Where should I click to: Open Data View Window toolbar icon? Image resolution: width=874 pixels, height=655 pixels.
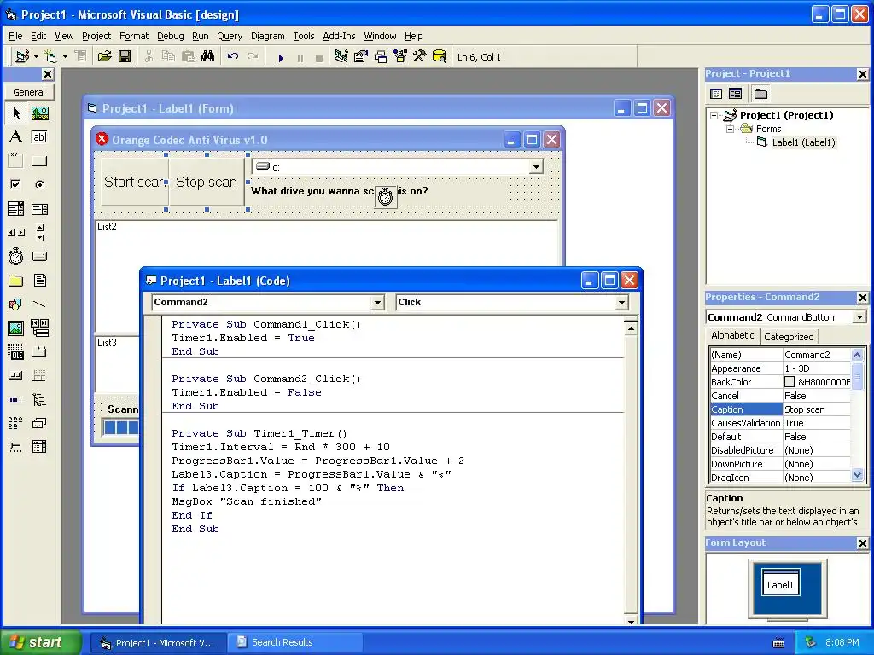pyautogui.click(x=440, y=57)
